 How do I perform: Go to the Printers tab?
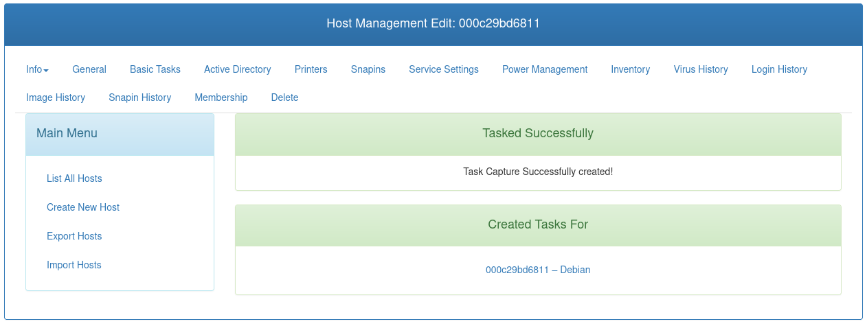click(311, 69)
